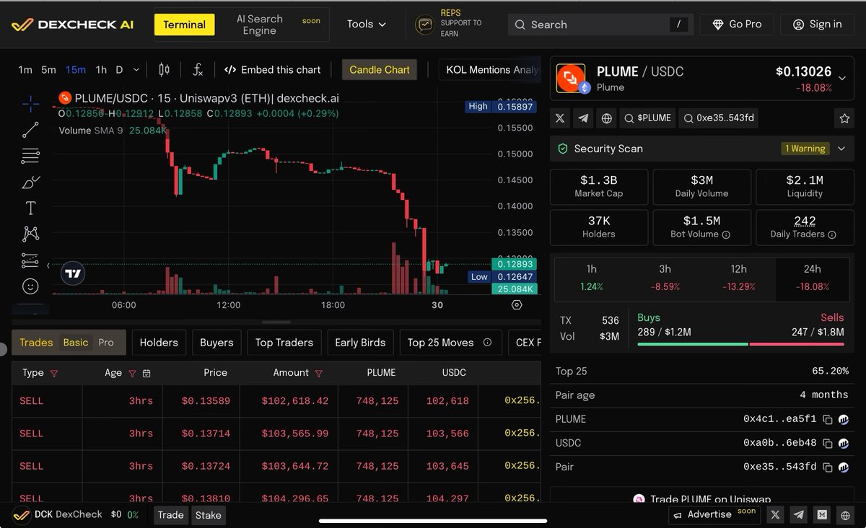Click the TradingView watermark logo on the chart
This screenshot has height=528, width=866.
72,273
